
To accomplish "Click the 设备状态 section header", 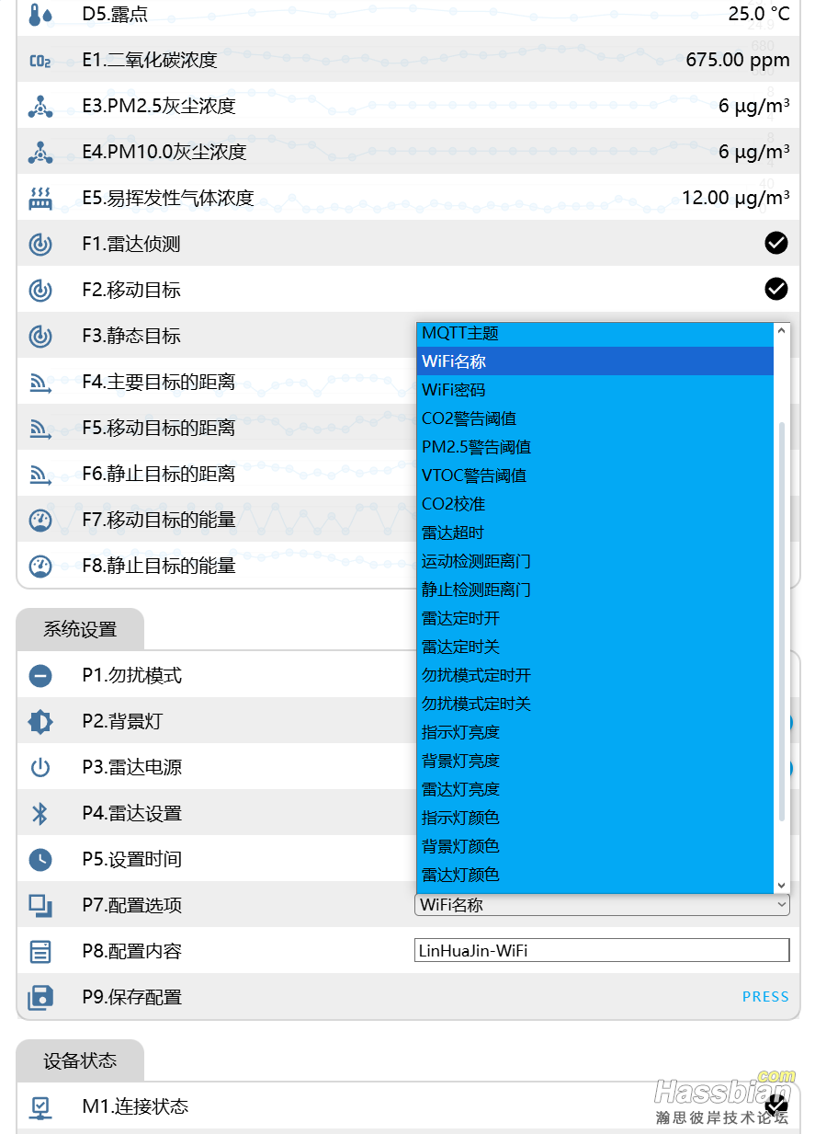I will tap(80, 1060).
